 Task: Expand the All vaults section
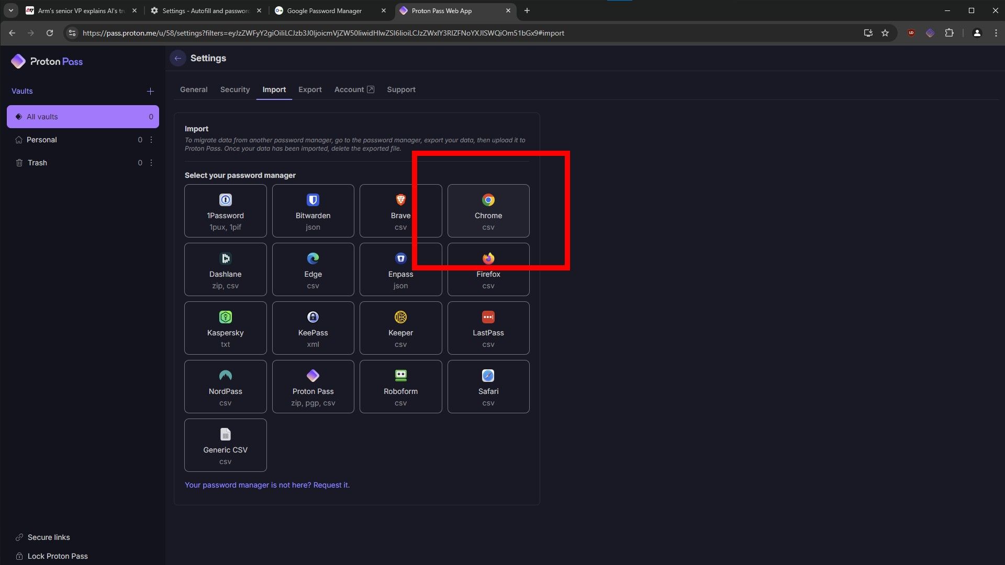point(83,116)
